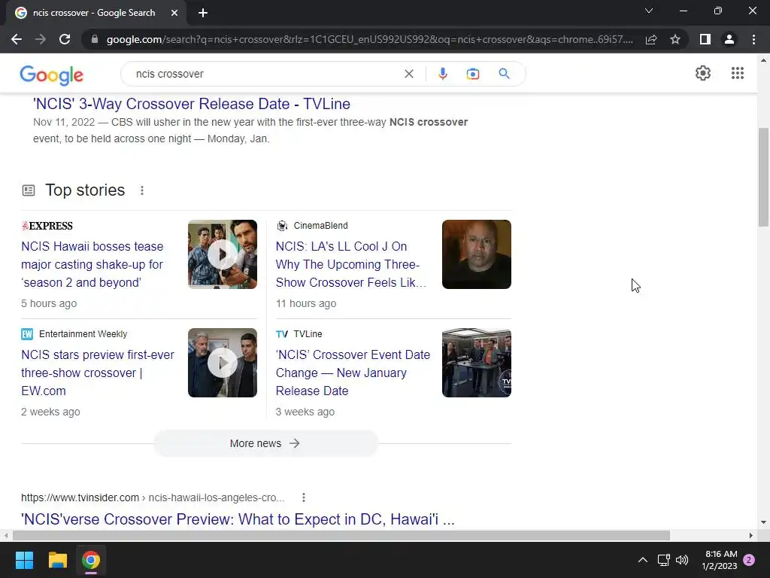Open Windows Start menu
The image size is (770, 578).
[24, 560]
